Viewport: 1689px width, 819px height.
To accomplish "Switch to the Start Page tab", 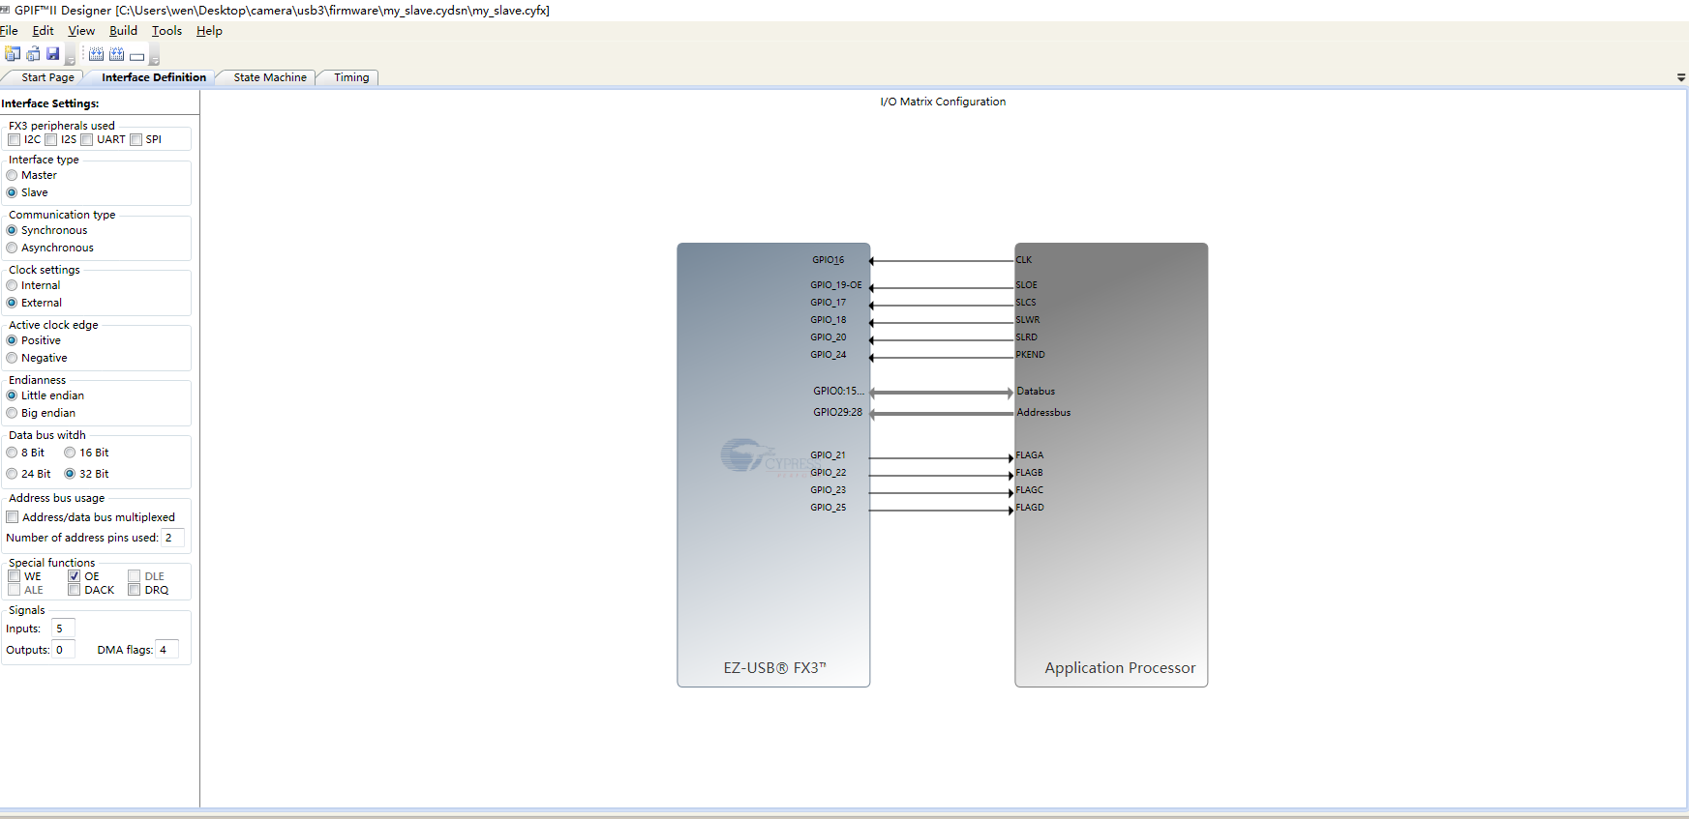I will pos(46,77).
